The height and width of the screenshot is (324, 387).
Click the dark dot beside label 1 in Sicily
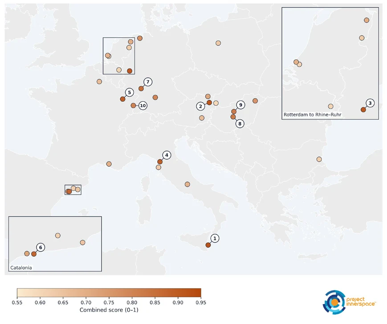208,245
